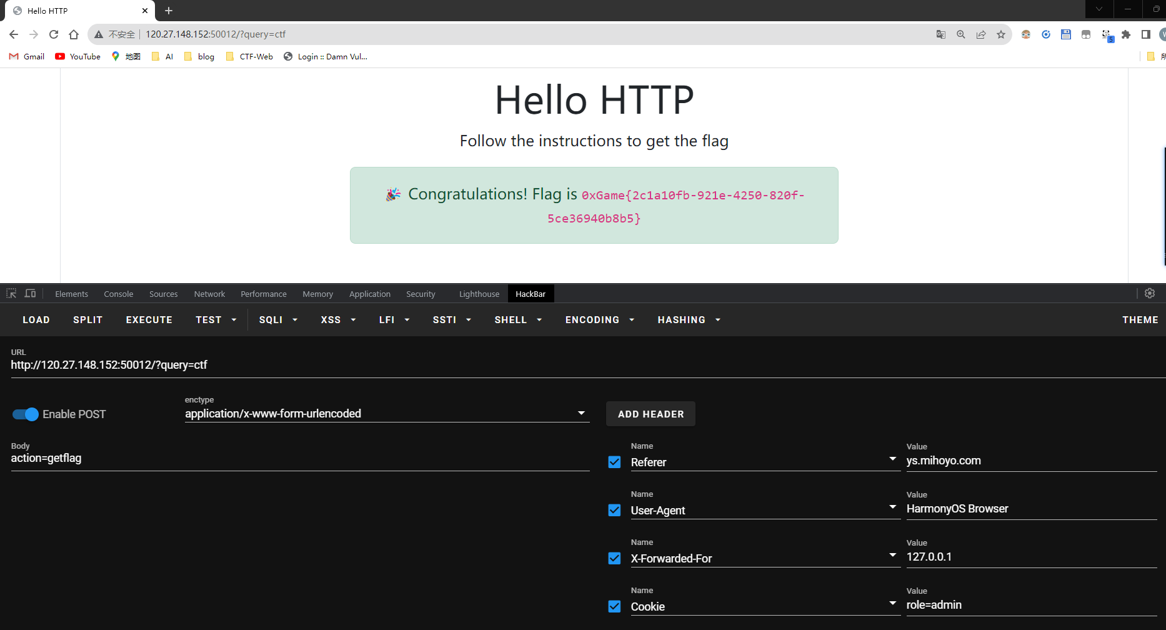This screenshot has height=630, width=1166.
Task: Expand the LFI dropdown menu
Action: (394, 319)
